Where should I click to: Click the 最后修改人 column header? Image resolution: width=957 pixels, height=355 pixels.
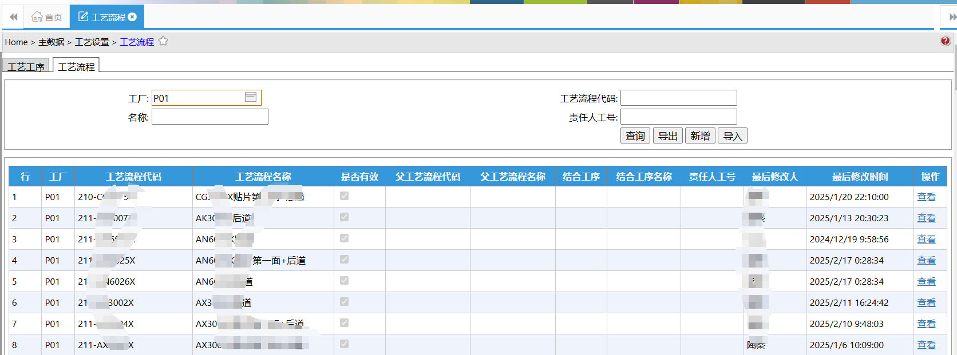click(x=775, y=177)
